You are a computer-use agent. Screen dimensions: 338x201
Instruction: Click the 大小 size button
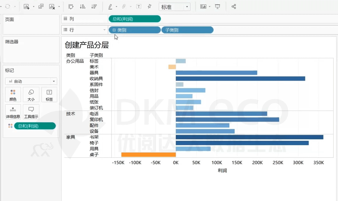coord(31,95)
